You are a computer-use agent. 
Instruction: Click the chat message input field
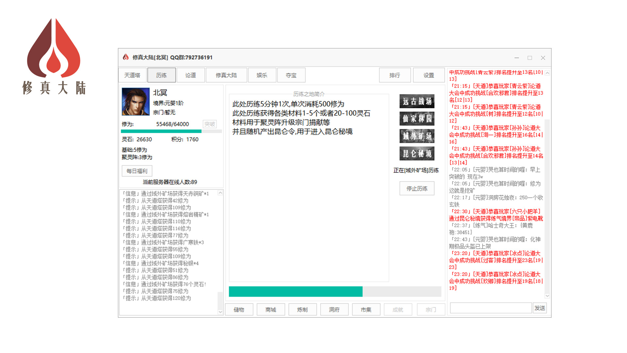click(490, 308)
